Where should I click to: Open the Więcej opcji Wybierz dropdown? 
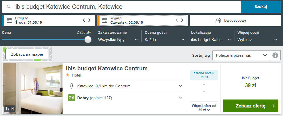pos(257,40)
